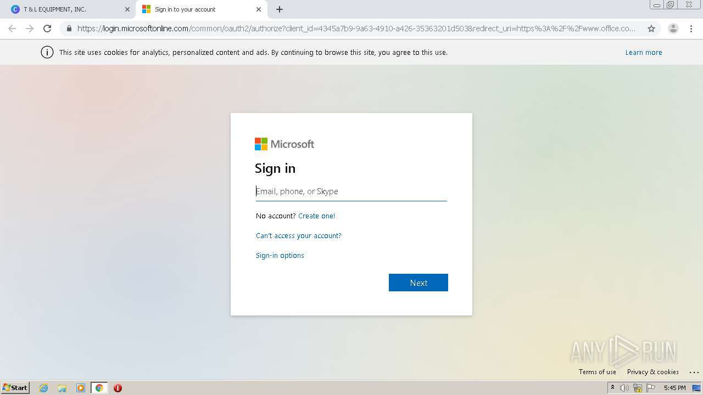Image resolution: width=703 pixels, height=395 pixels.
Task: Restore down the Chrome window
Action: (x=671, y=5)
